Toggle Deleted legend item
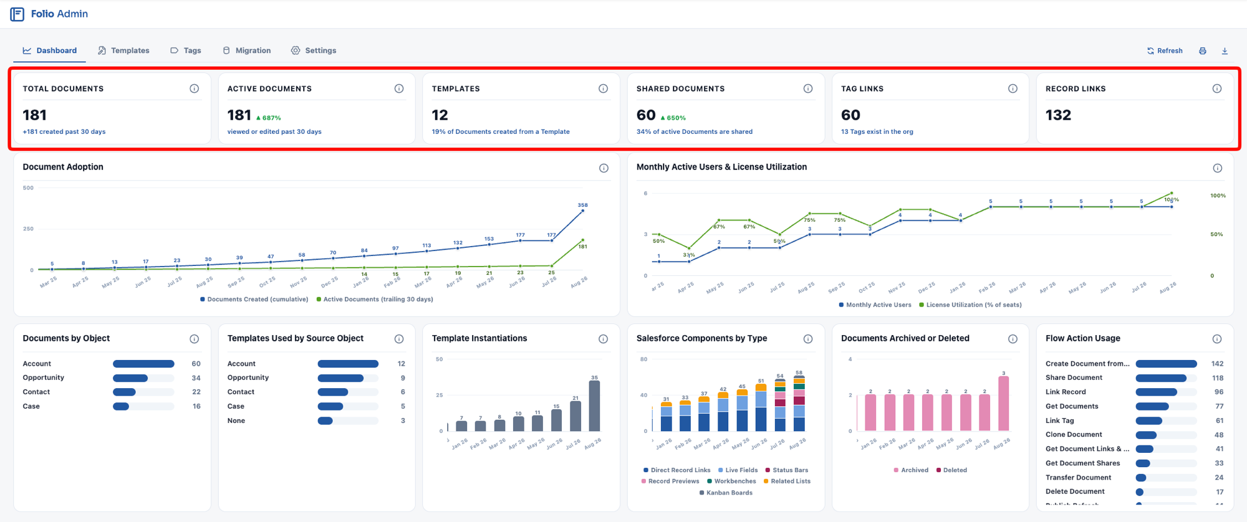Viewport: 1247px width, 522px height. pyautogui.click(x=951, y=470)
